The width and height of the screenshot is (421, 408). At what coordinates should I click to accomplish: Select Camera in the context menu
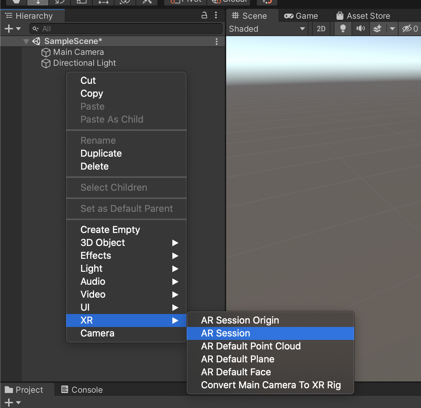click(126, 333)
